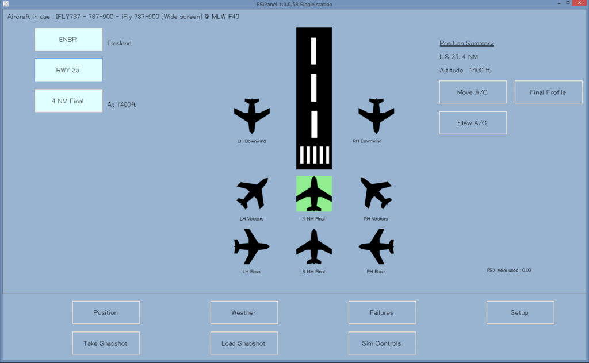Open the Setup screen
The image size is (589, 363).
click(520, 312)
